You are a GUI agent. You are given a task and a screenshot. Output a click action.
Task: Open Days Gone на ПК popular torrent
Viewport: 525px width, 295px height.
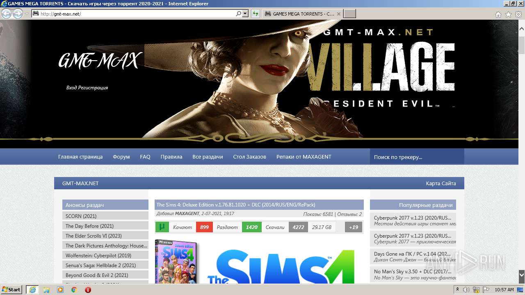point(413,254)
